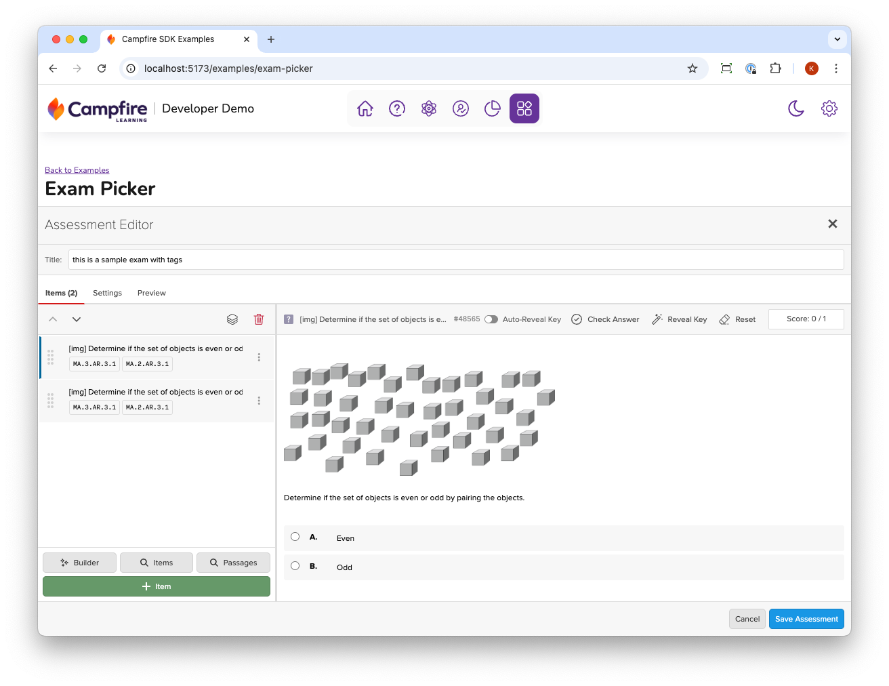Switch to the Items (2) tab
889x686 pixels.
coord(61,293)
